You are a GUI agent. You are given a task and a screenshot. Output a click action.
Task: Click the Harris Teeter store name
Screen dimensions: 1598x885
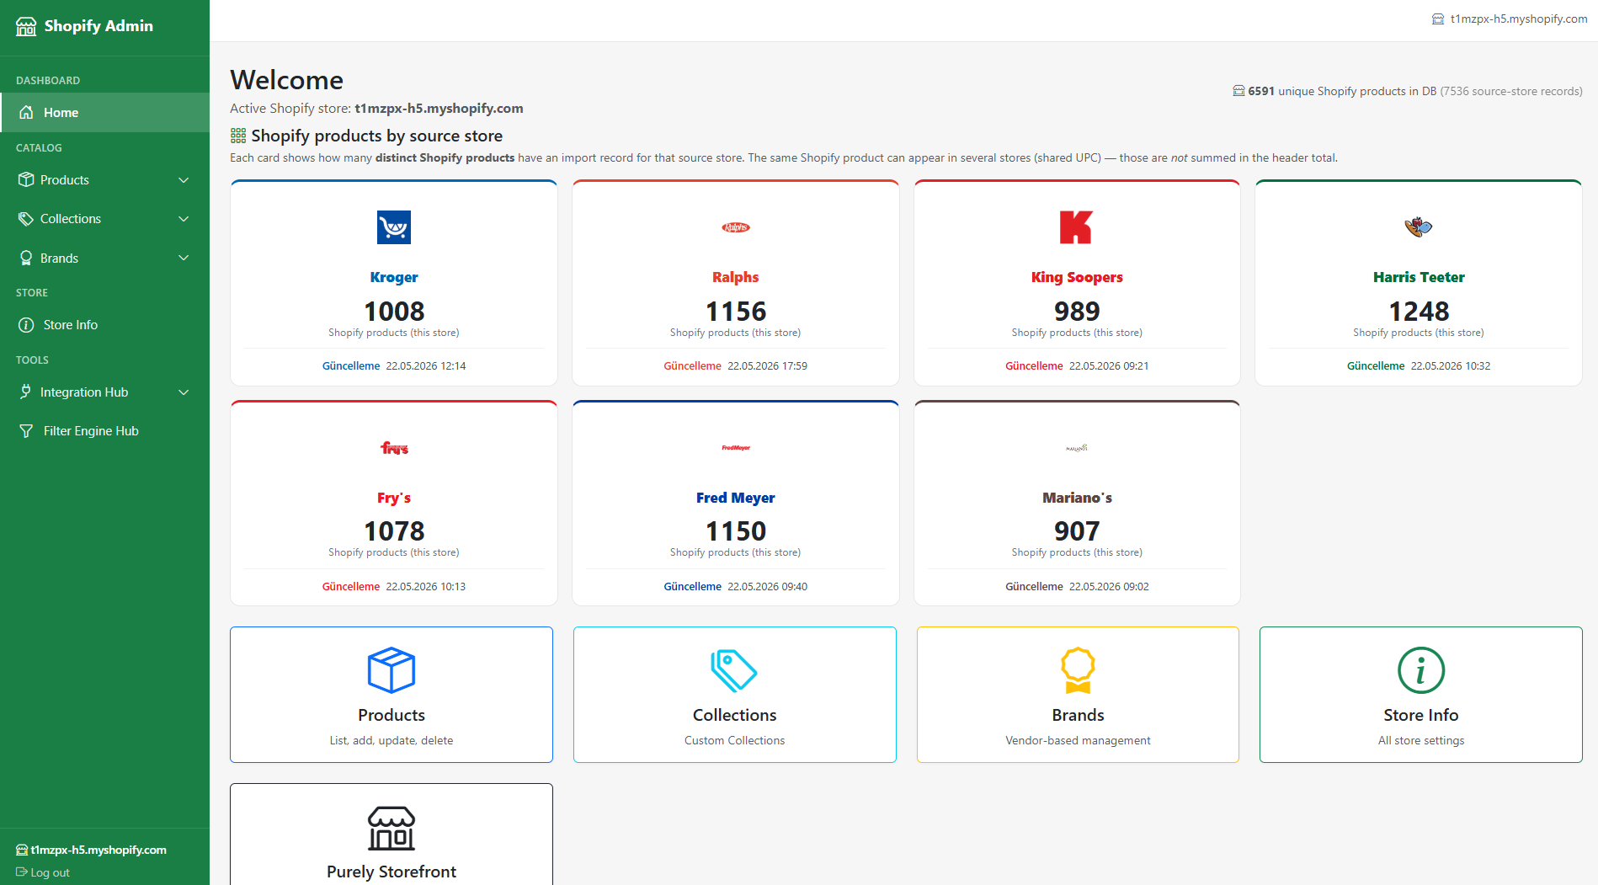click(x=1419, y=277)
